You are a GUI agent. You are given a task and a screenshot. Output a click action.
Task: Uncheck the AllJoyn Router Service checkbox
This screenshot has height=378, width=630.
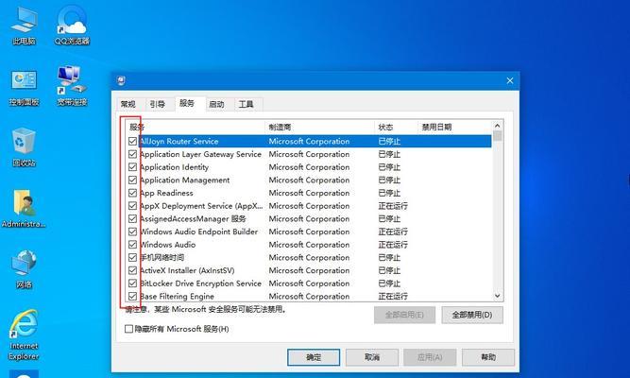pyautogui.click(x=132, y=141)
